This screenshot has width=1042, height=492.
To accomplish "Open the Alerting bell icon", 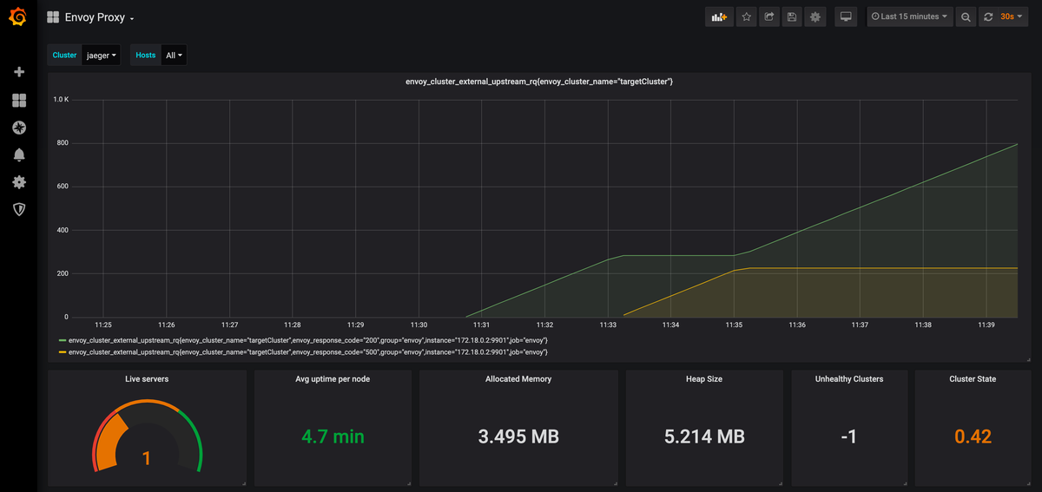I will coord(18,155).
